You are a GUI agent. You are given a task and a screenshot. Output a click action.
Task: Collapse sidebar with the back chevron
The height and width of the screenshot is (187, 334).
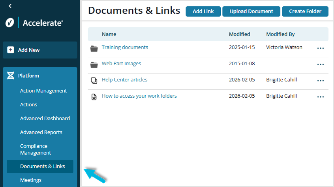[x=10, y=6]
